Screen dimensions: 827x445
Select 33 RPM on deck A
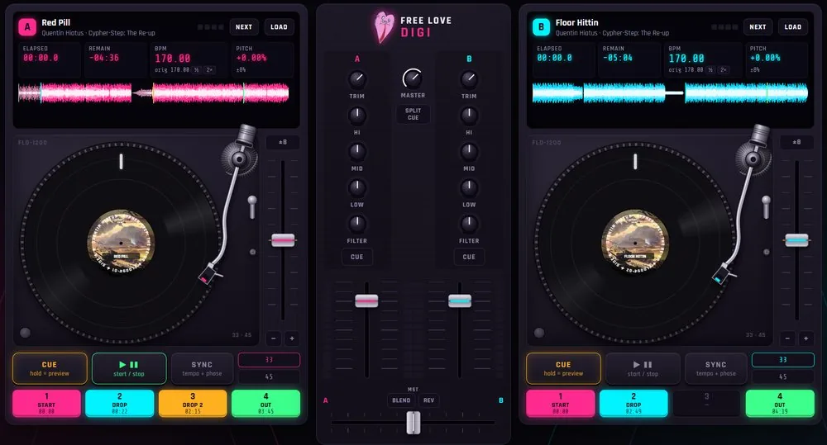tap(269, 360)
